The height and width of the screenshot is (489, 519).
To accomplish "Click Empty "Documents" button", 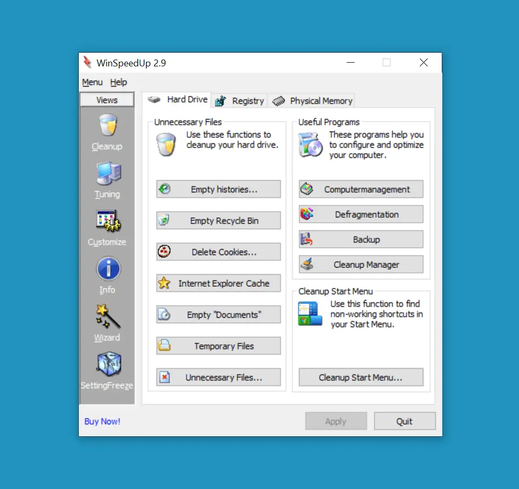I will click(218, 315).
